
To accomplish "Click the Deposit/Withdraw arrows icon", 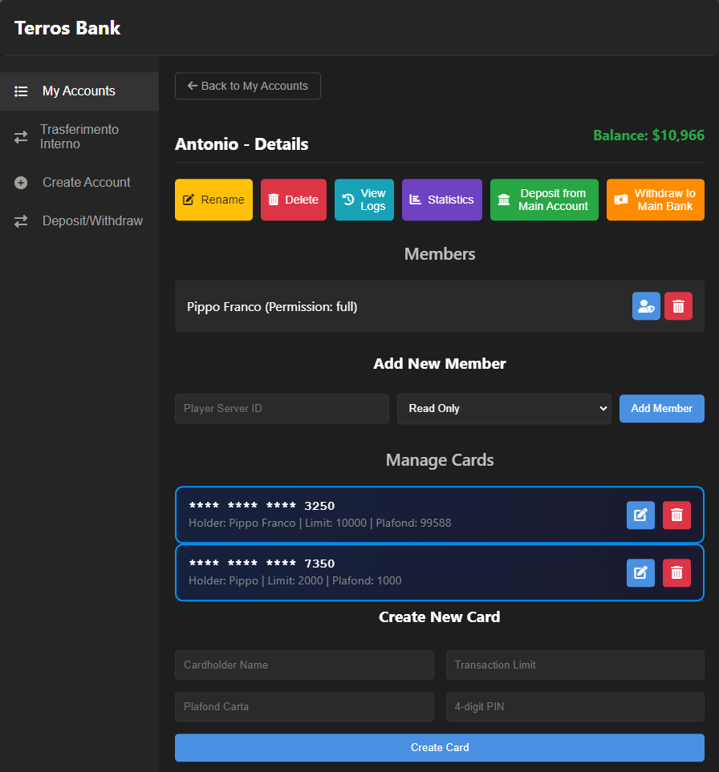I will pos(21,221).
